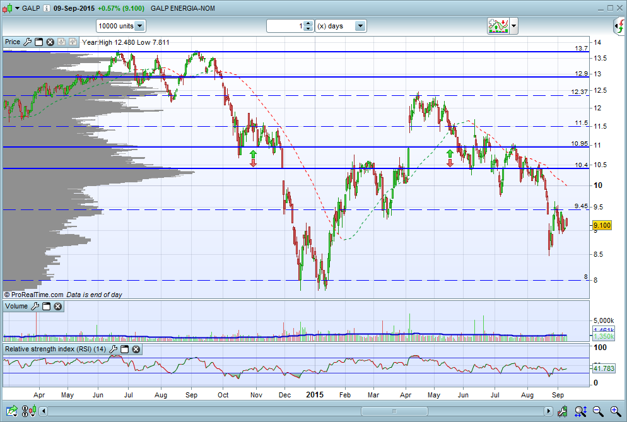Click the GALP ENERGIA-NOM instrument name
This screenshot has width=627, height=422.
point(183,8)
